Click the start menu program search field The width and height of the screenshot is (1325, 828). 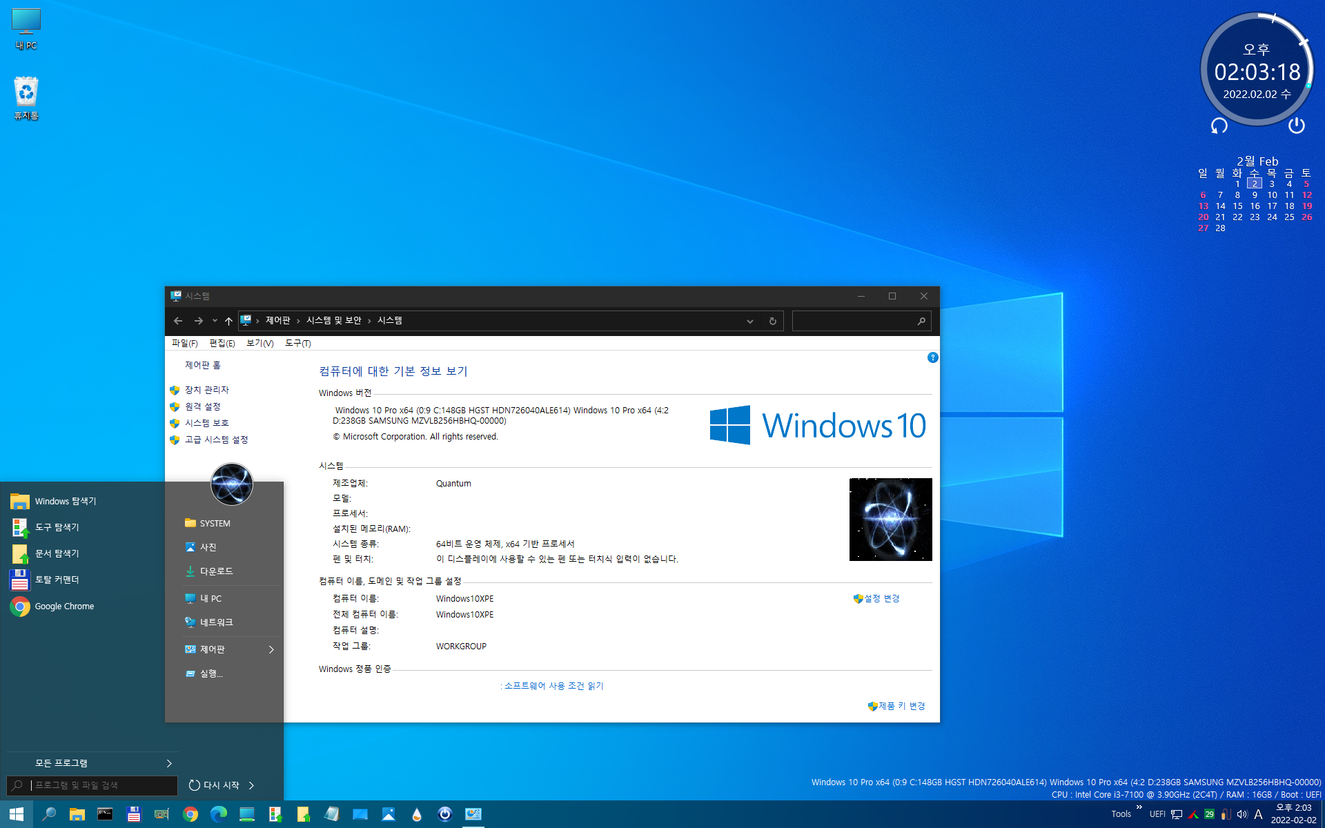(92, 785)
